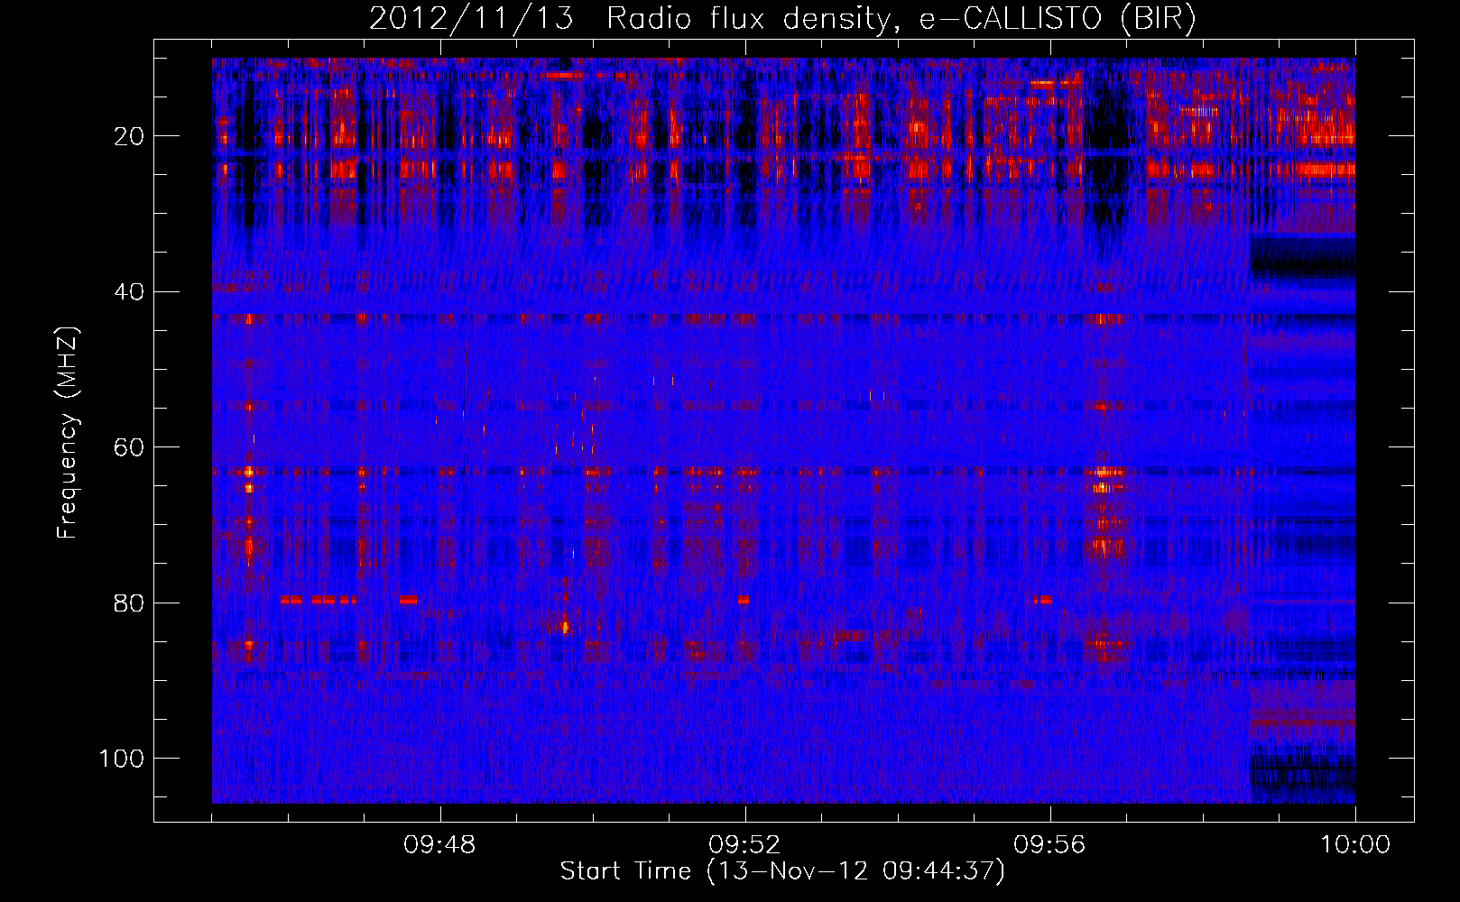Click the '10:00' time tick label
The image size is (1460, 902).
(1355, 845)
